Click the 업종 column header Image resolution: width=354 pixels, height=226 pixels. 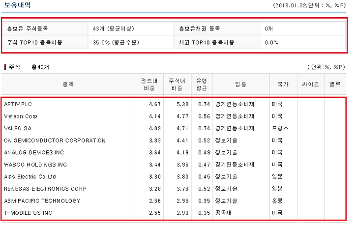click(x=240, y=85)
